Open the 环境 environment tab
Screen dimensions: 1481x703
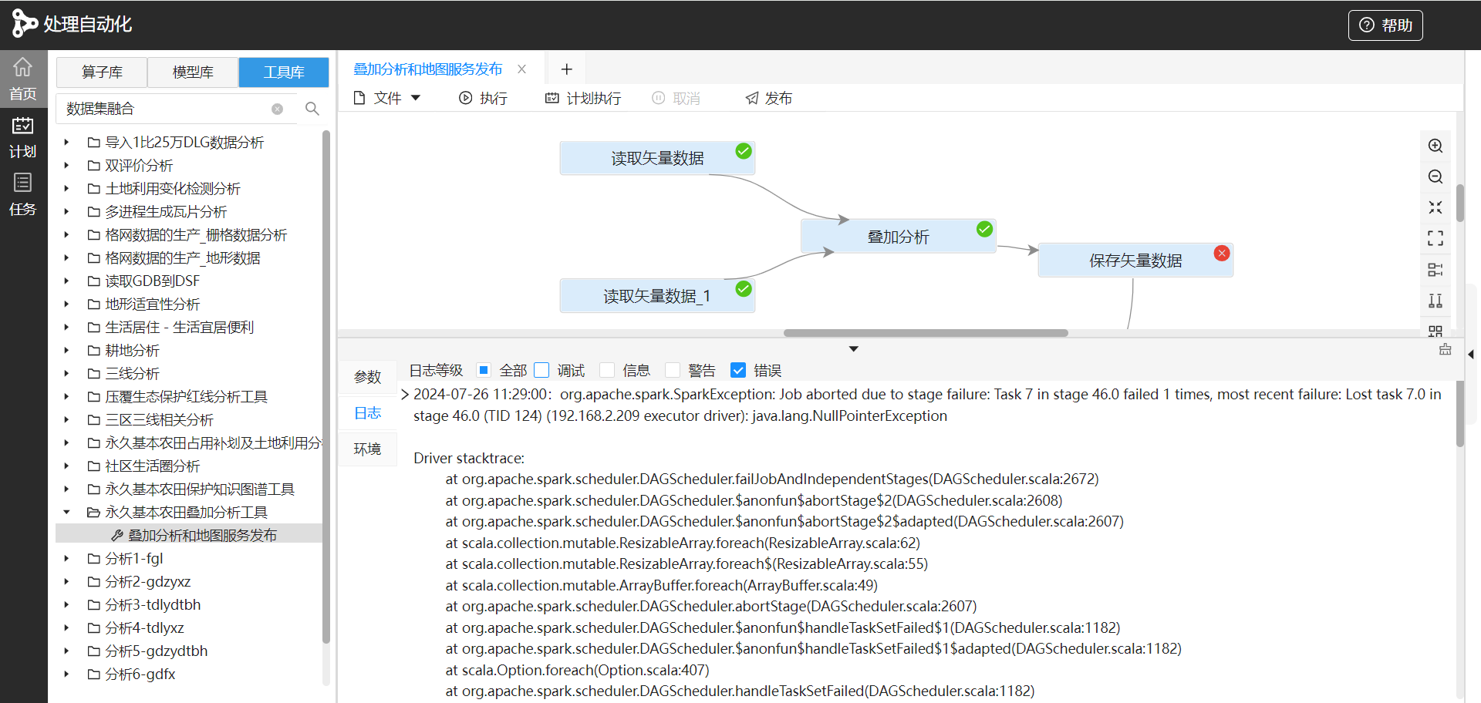click(x=368, y=449)
